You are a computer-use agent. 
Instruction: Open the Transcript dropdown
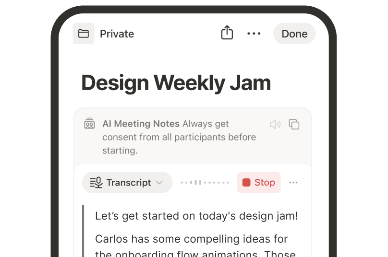[127, 183]
